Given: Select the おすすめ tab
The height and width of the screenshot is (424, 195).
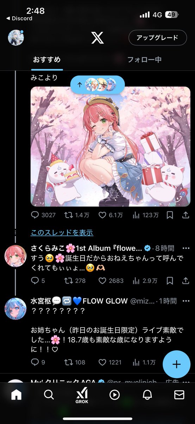Looking at the screenshot, I should pos(47,59).
